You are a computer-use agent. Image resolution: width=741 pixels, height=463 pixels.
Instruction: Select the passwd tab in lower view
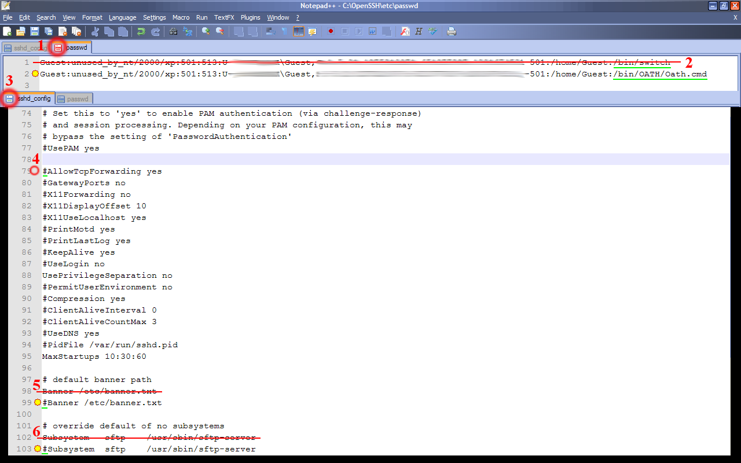point(74,99)
